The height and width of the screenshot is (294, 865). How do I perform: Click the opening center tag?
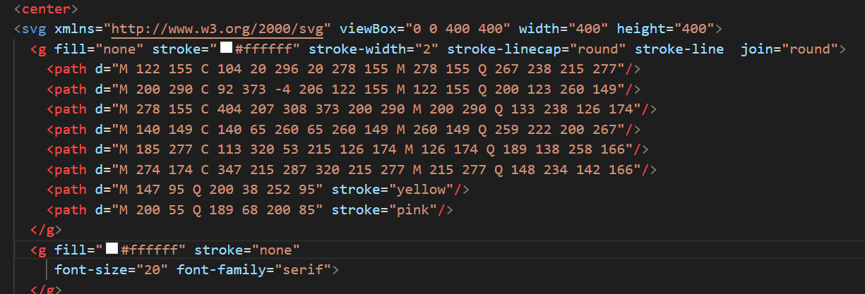(45, 9)
